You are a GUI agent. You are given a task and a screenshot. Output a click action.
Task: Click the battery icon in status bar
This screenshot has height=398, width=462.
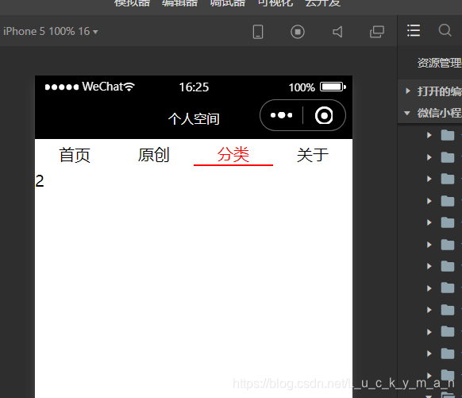coord(333,87)
